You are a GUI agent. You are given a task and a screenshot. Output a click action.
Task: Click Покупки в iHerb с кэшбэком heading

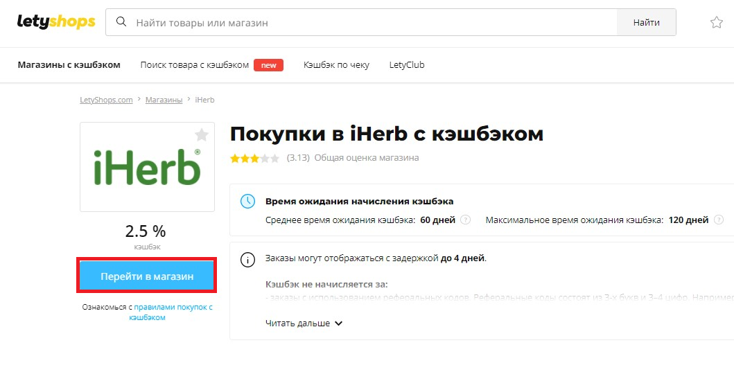pyautogui.click(x=387, y=134)
